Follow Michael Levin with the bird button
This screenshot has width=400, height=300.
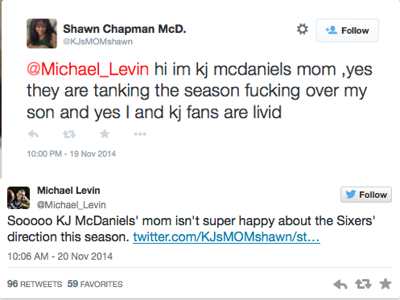click(x=366, y=195)
